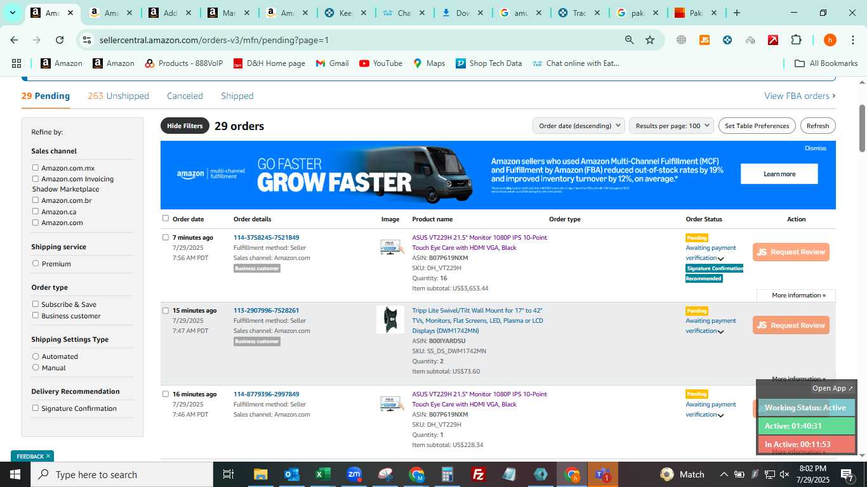The height and width of the screenshot is (487, 867).
Task: Open Windows Start menu
Action: click(15, 474)
